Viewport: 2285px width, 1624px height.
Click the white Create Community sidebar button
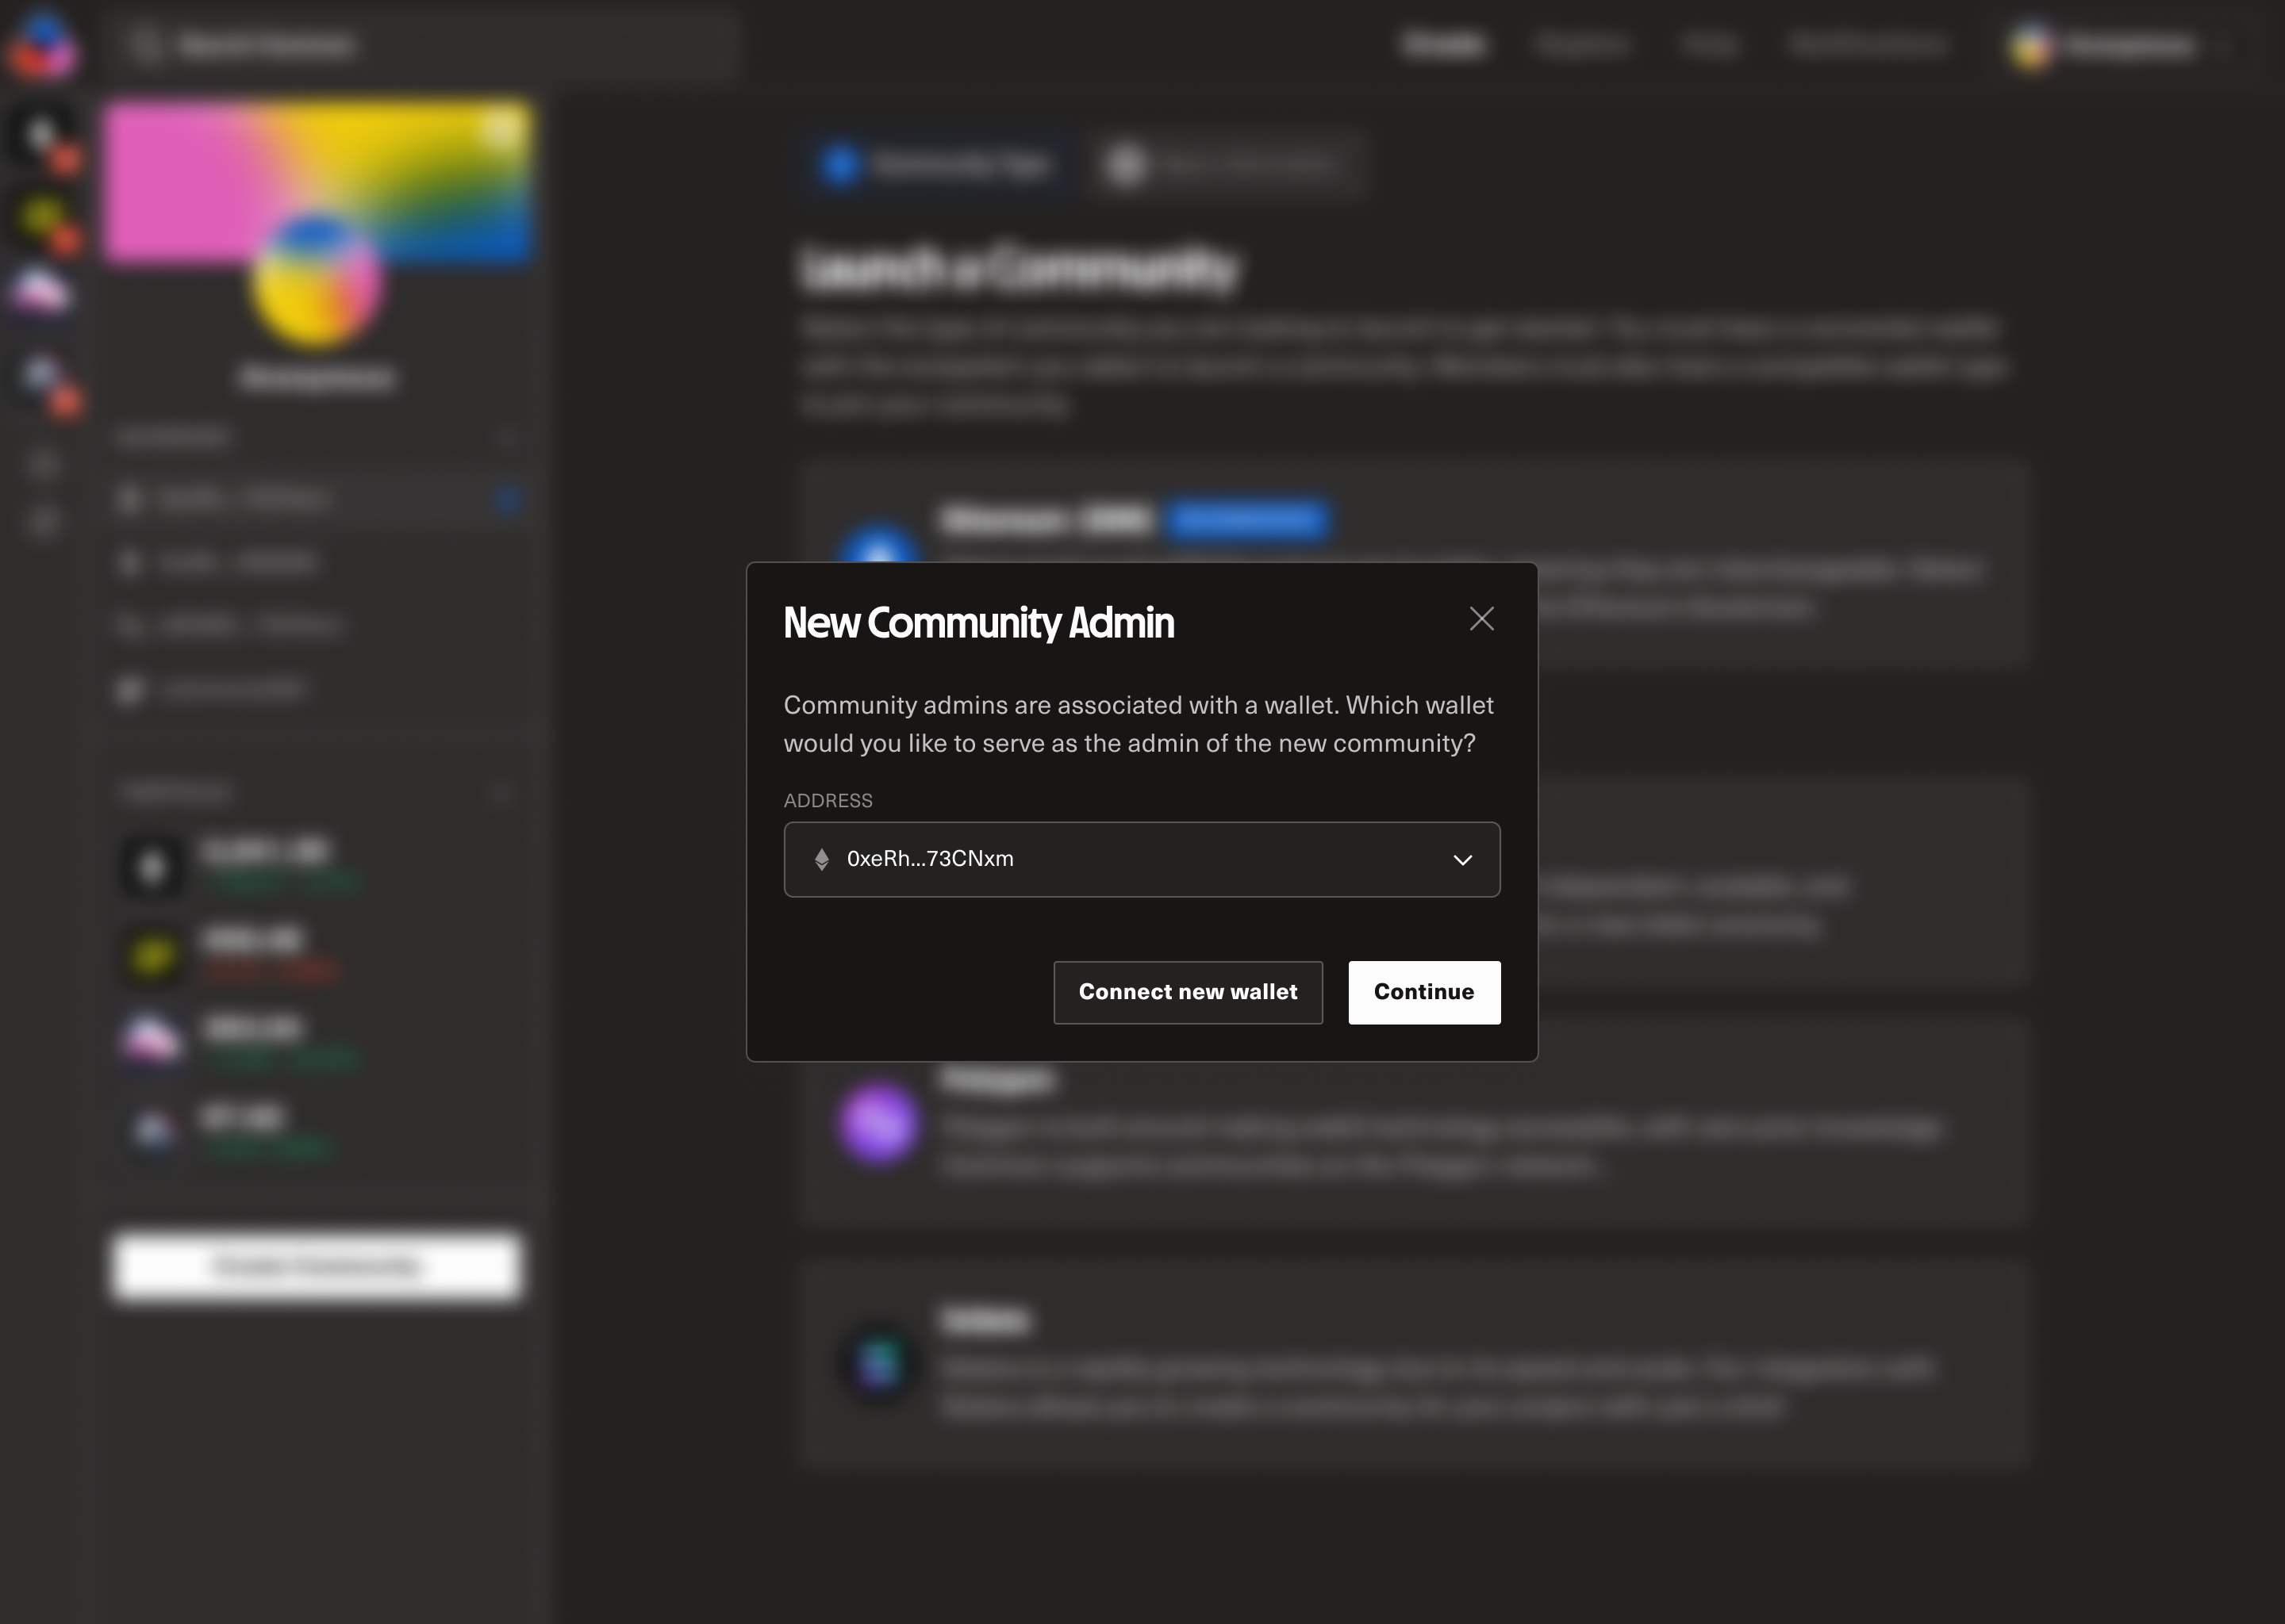click(316, 1266)
